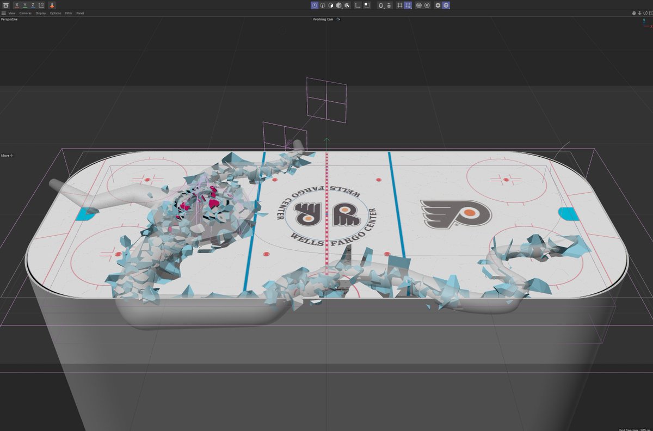The height and width of the screenshot is (431, 653).
Task: Open the Cameras menu
Action: (26, 13)
